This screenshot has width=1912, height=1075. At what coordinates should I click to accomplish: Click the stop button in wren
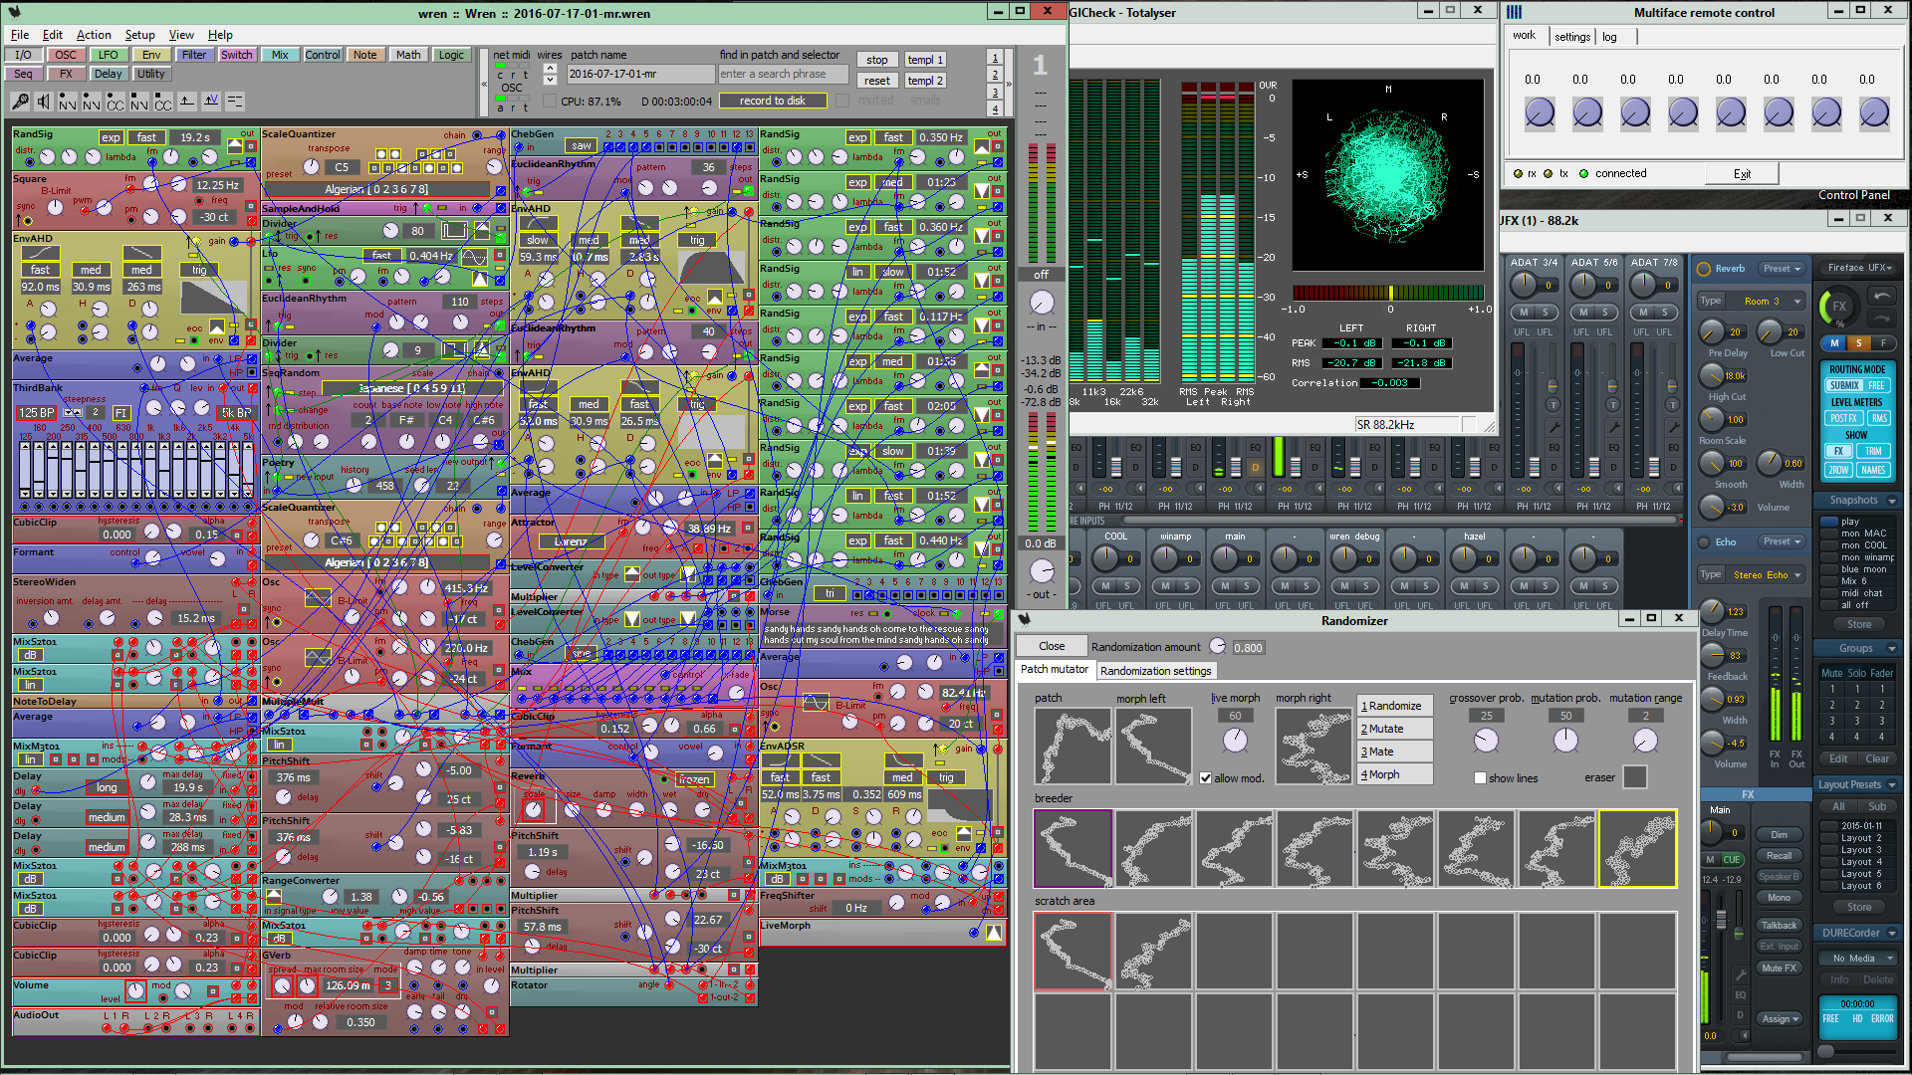(876, 60)
